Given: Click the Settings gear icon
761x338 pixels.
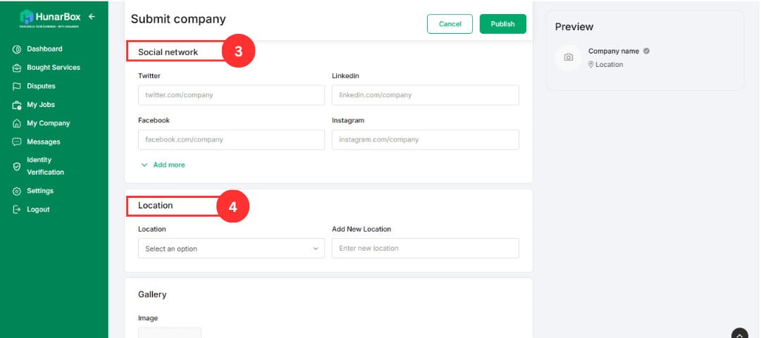Looking at the screenshot, I should point(16,191).
